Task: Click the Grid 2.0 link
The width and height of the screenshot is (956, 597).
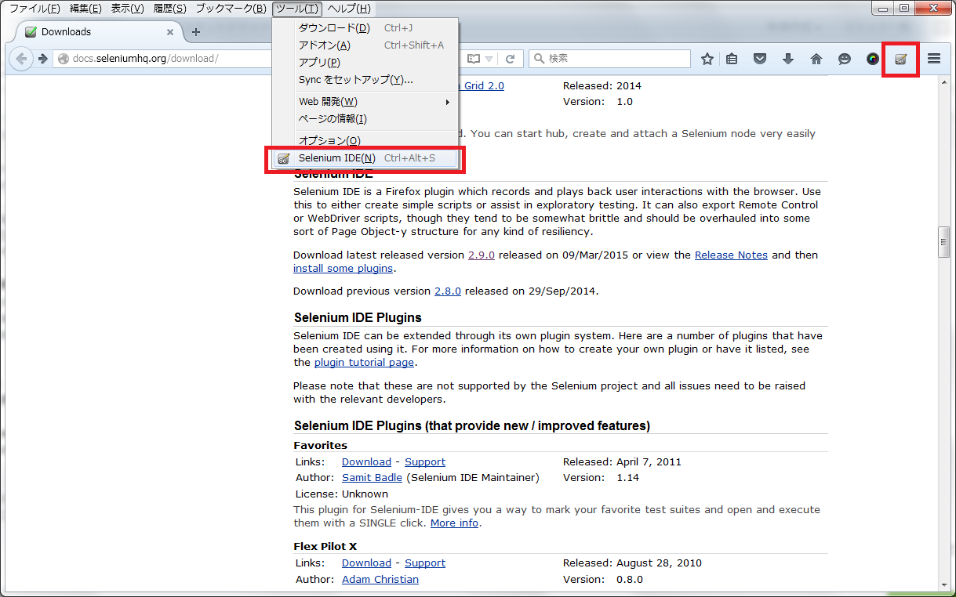Action: click(x=482, y=86)
